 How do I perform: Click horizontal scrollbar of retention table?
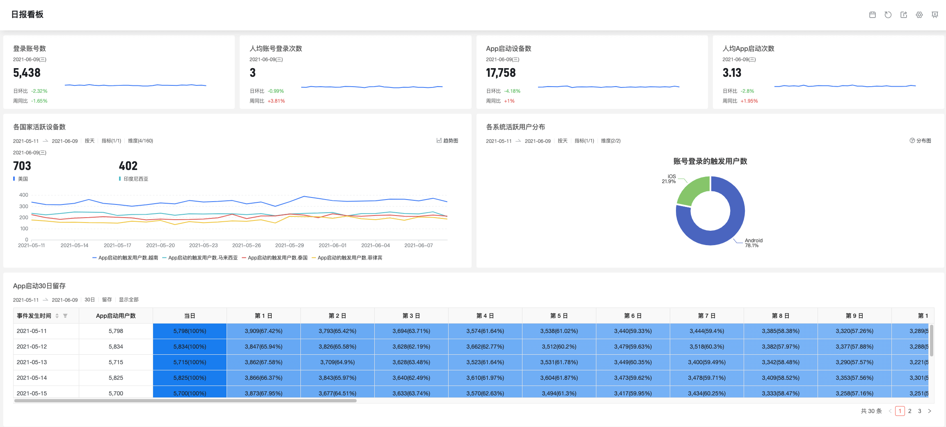tap(186, 401)
